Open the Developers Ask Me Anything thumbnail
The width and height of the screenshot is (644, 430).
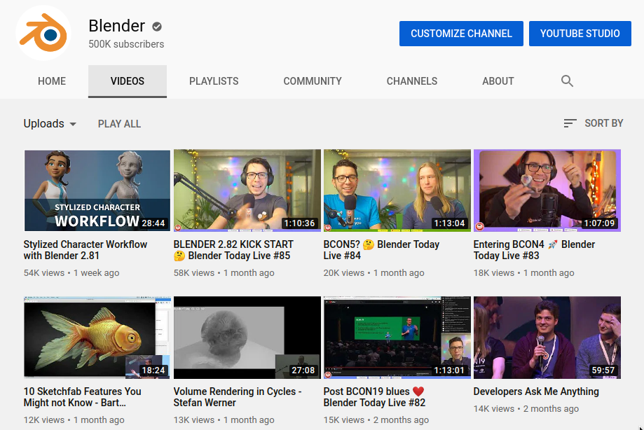click(547, 338)
